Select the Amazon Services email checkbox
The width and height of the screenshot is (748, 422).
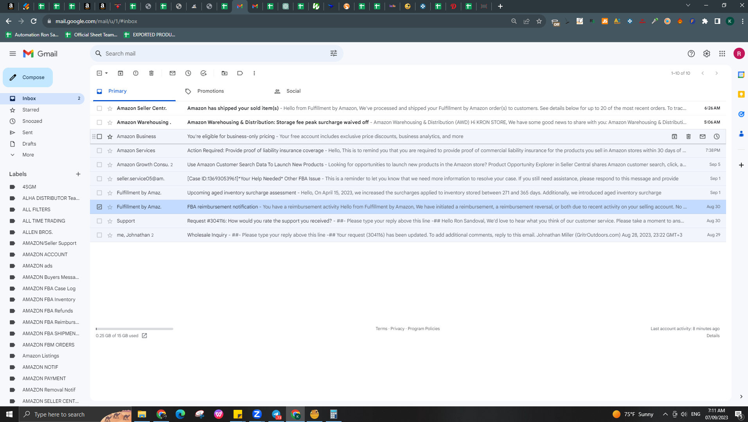(x=99, y=151)
